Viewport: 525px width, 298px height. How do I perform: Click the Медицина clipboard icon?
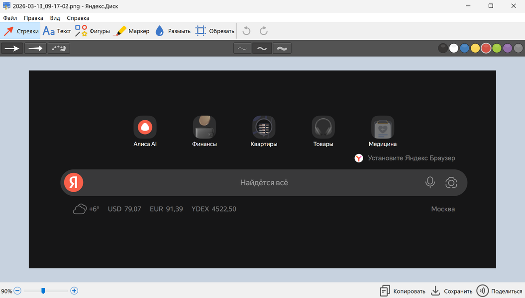point(383,127)
